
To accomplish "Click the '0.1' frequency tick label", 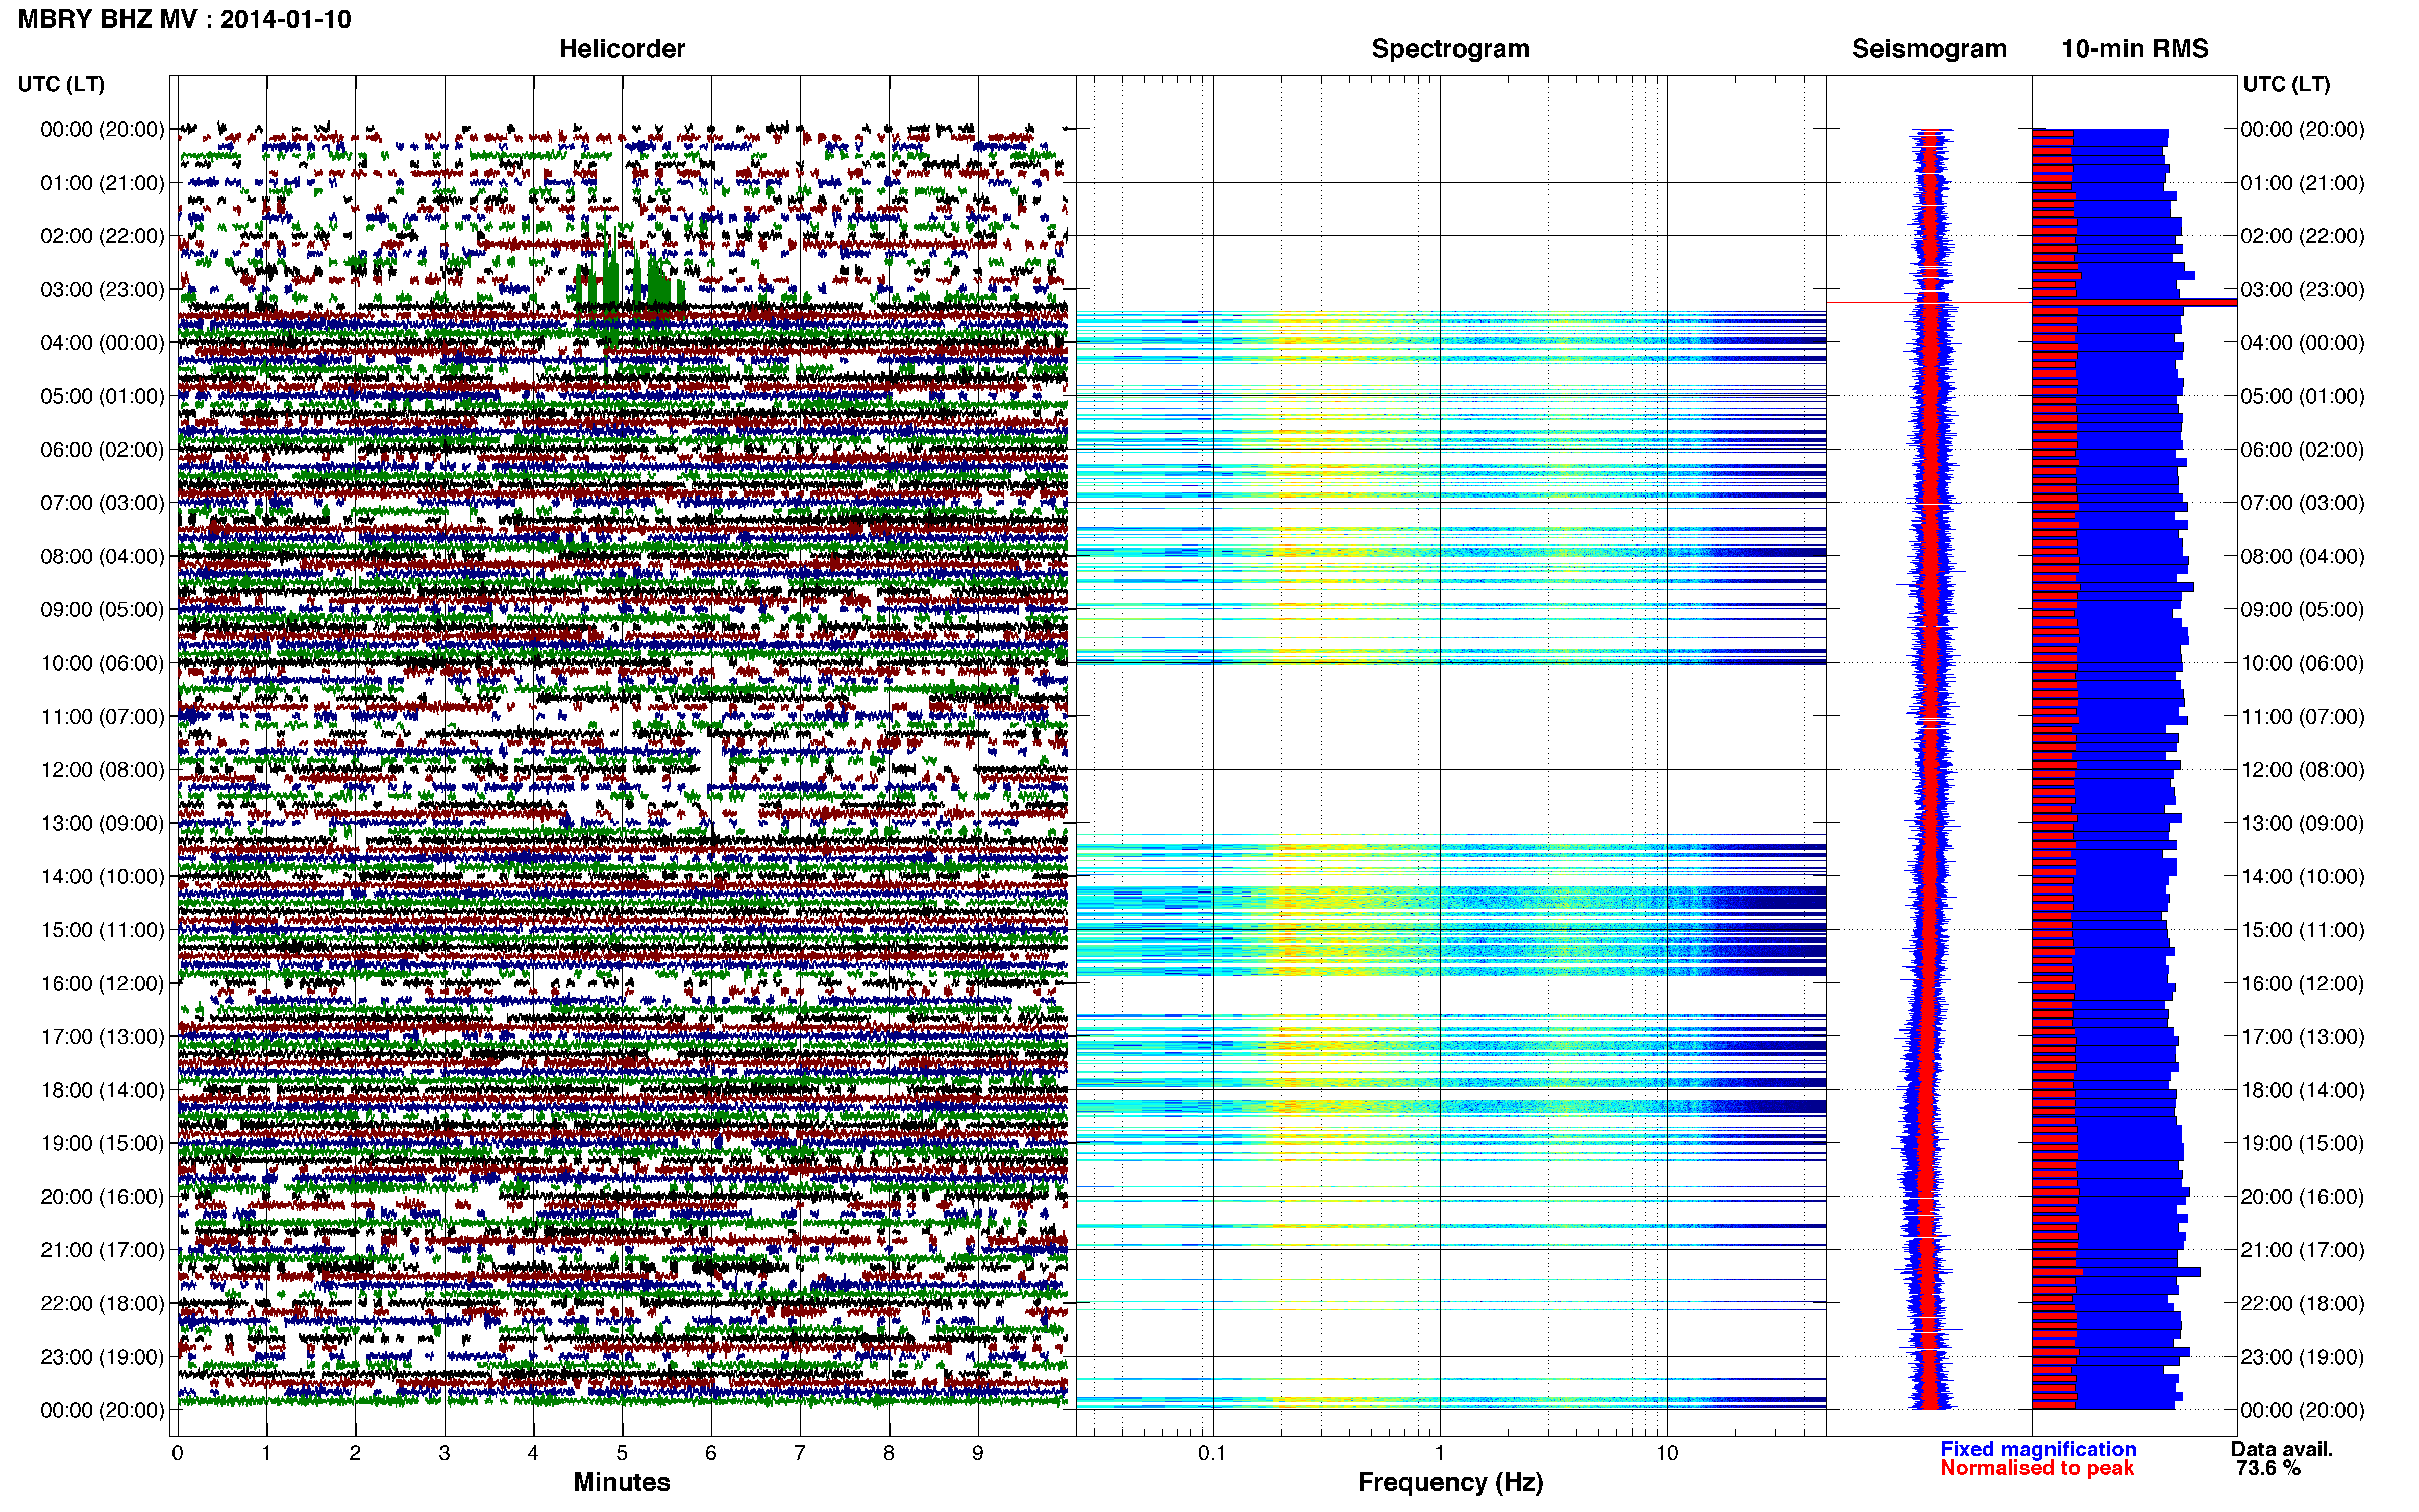I will pos(1212,1453).
